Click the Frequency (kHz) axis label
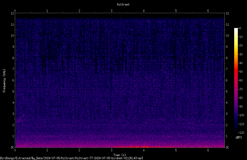 point(4,81)
